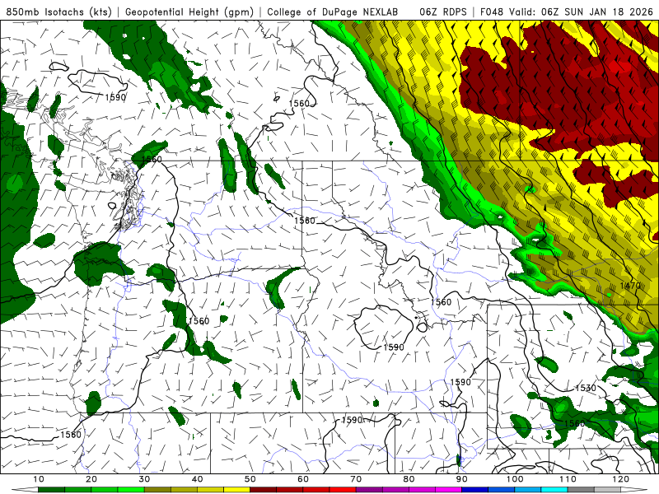
Task: Click the bright yellow swatch ending at 50
Action: point(236,490)
